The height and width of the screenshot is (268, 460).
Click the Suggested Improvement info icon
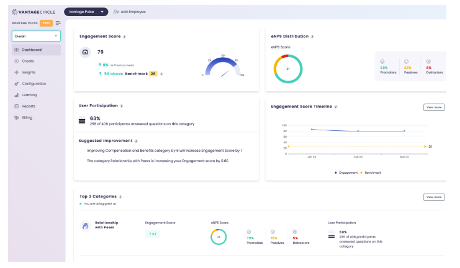click(136, 141)
